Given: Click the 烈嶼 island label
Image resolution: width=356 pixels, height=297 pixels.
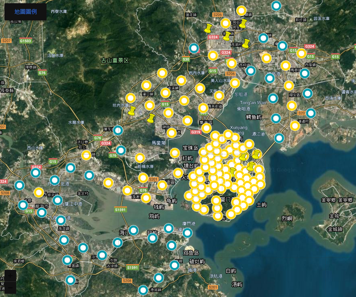Looking at the screenshot, I should coord(287,218).
